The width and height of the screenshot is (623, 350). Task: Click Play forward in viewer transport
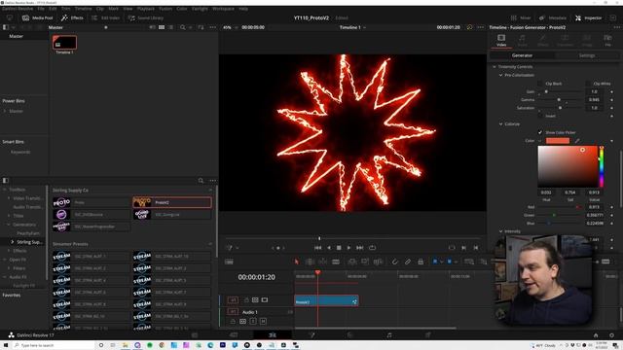point(348,248)
